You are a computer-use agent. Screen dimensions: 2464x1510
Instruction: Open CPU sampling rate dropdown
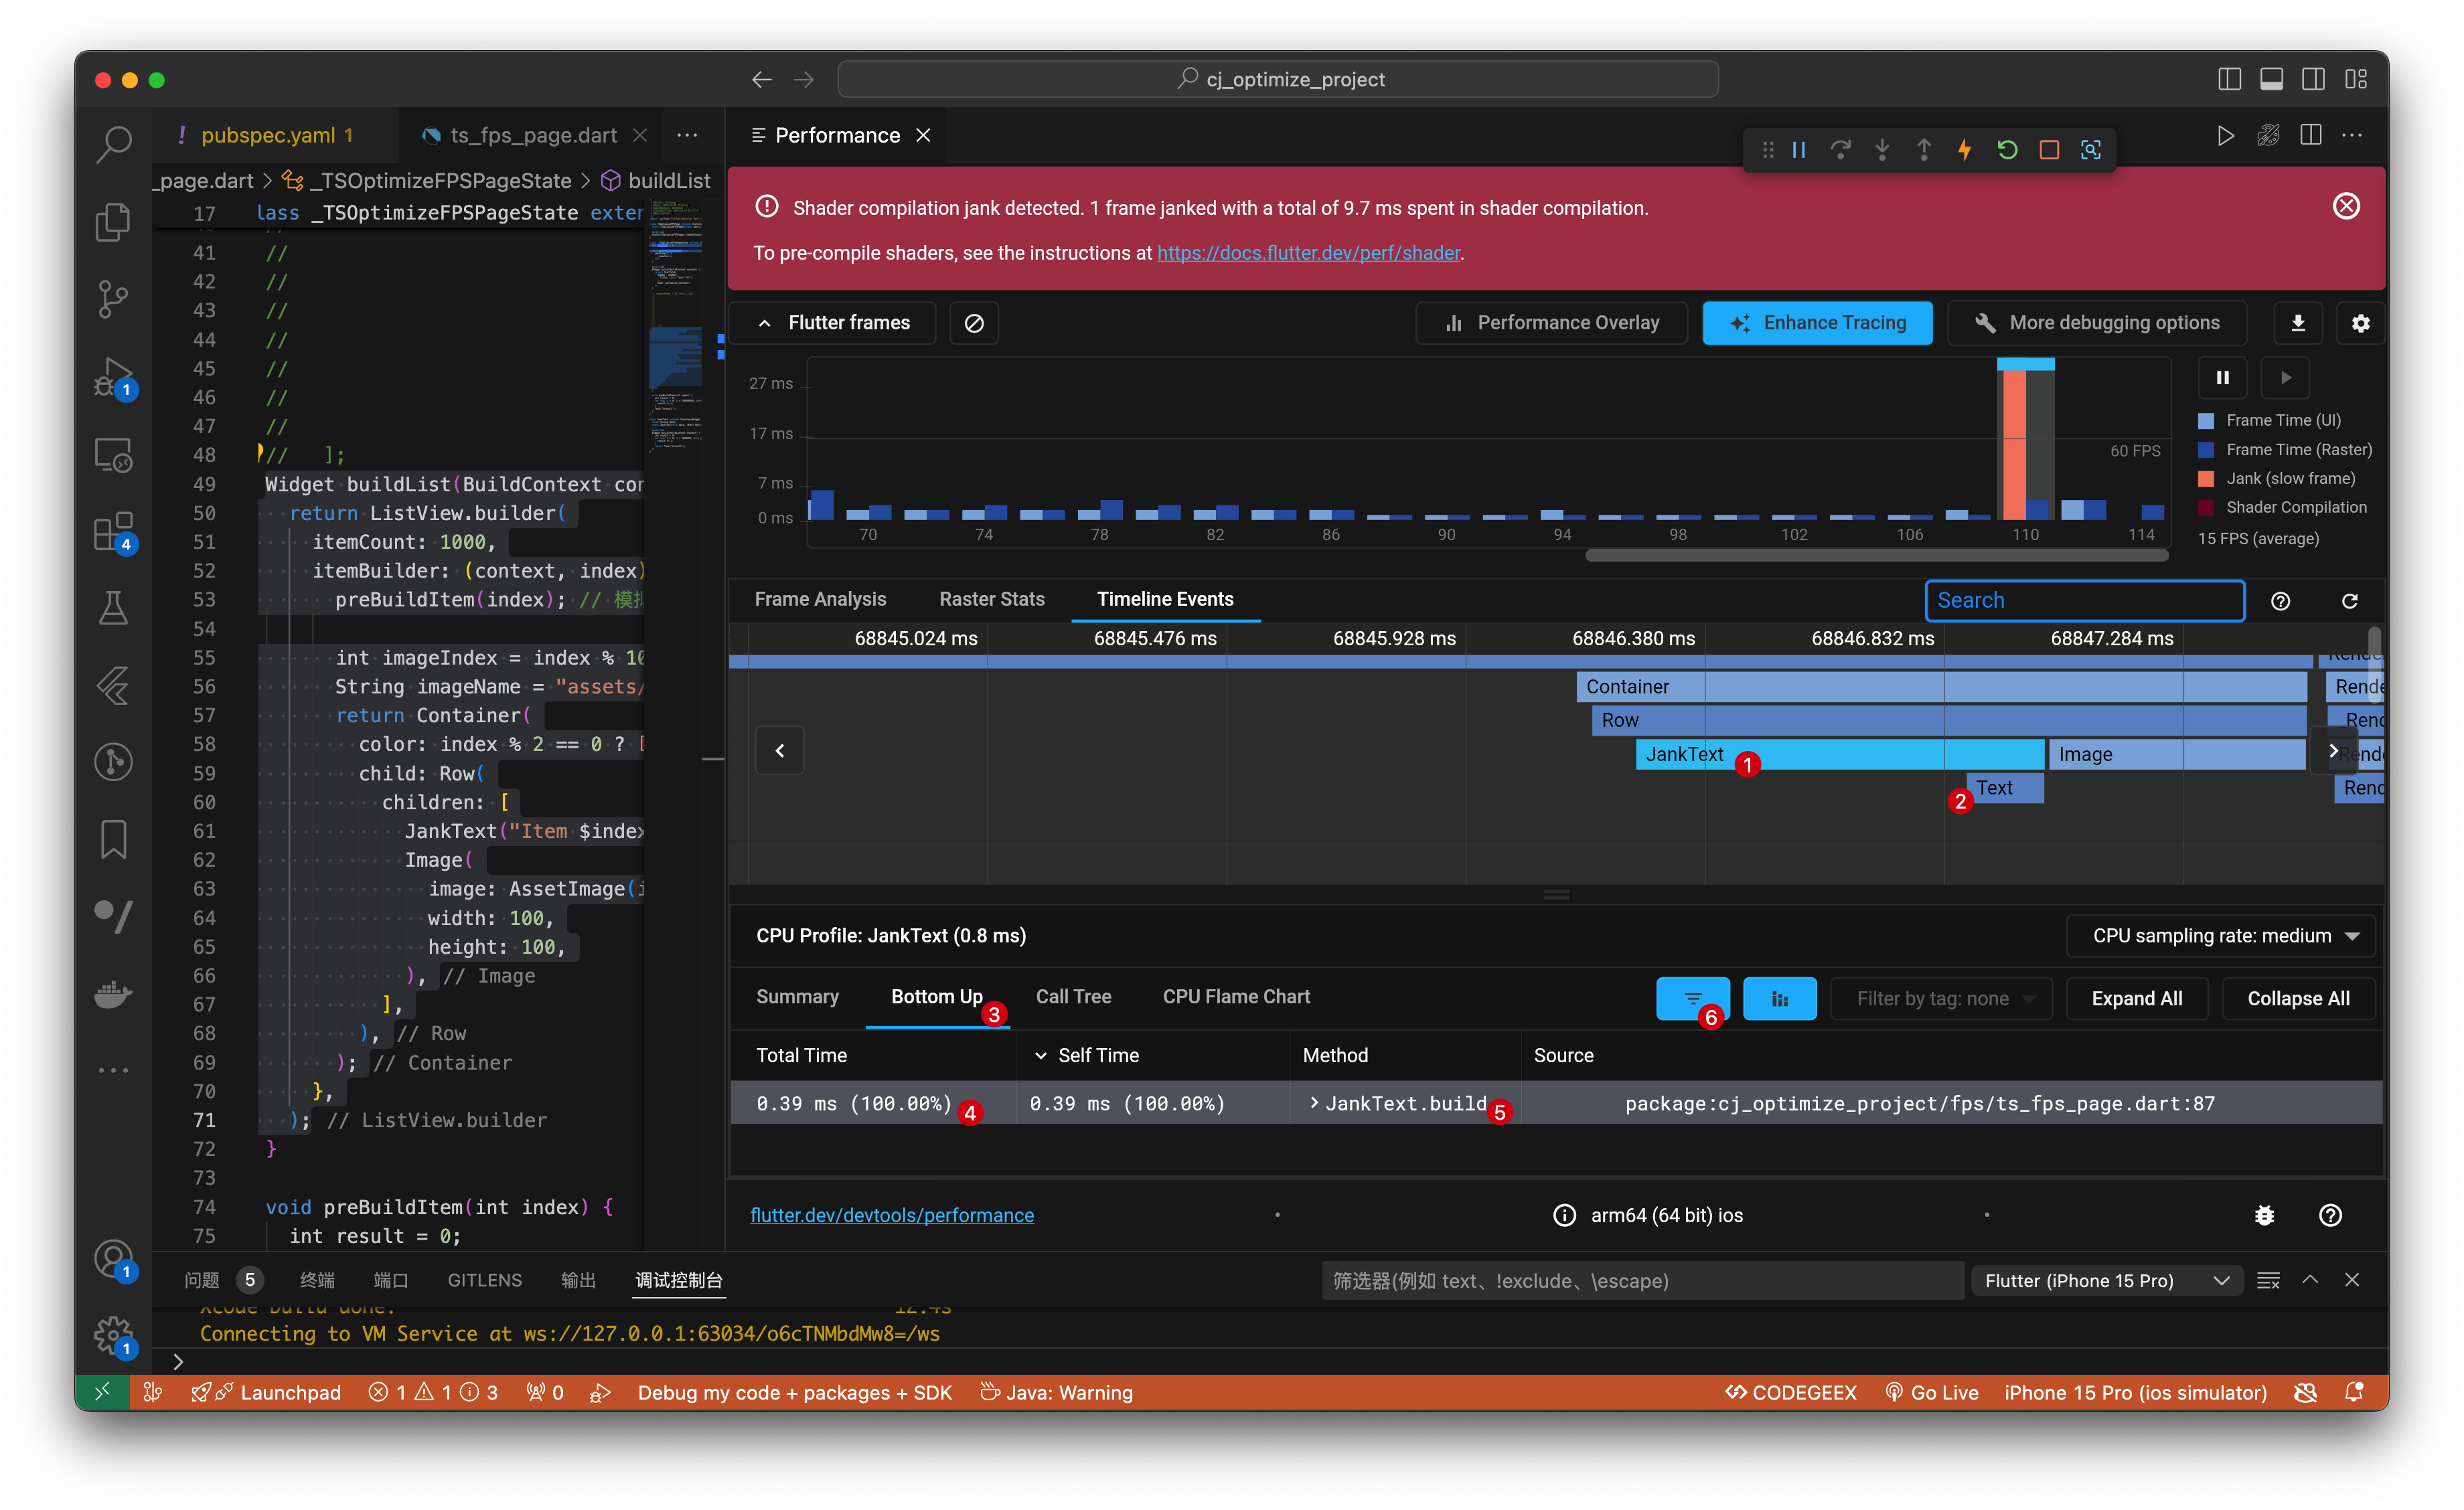2220,935
